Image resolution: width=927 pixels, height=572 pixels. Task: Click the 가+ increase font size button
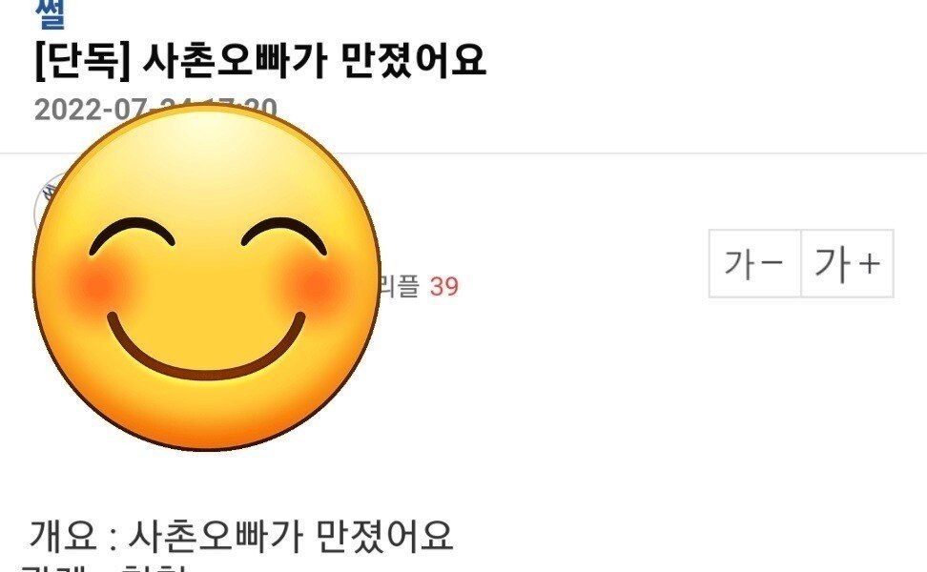(847, 263)
